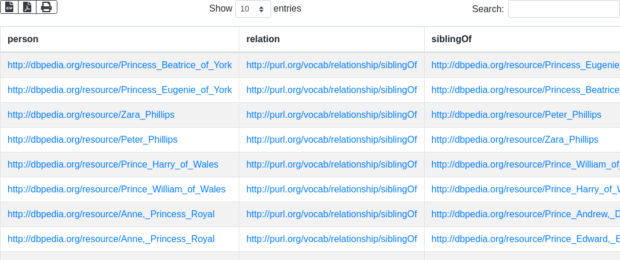Click the Zara_Phillips link in siblingOf column
This screenshot has width=620, height=260.
[x=515, y=140]
